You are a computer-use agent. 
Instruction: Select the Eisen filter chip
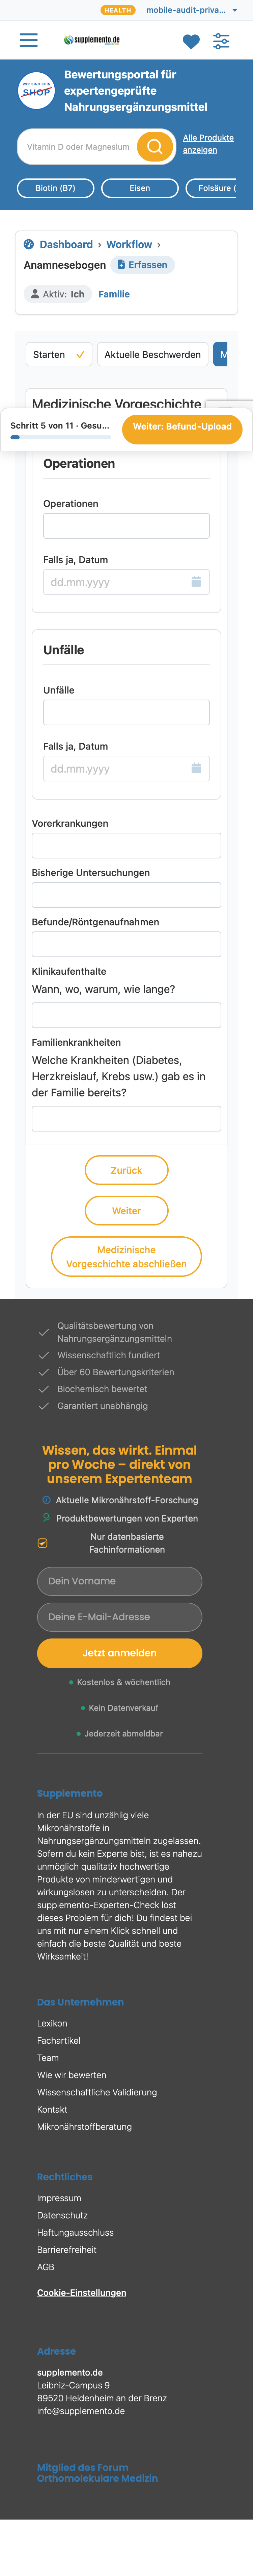point(140,188)
